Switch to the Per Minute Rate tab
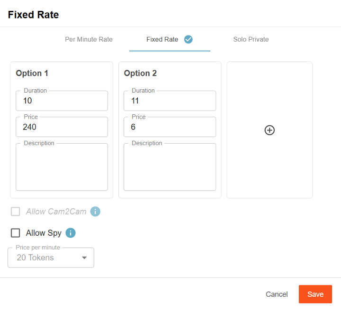The height and width of the screenshot is (309, 341). tap(89, 39)
